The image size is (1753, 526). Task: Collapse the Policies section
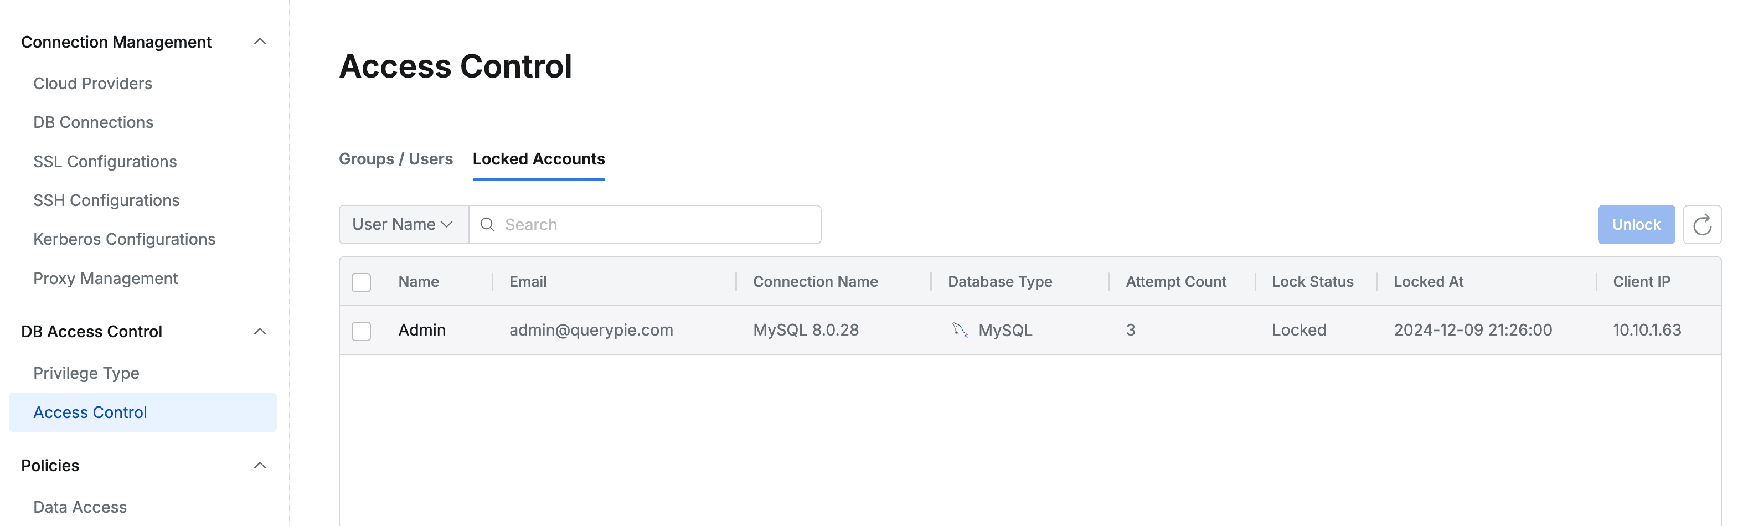point(259,466)
